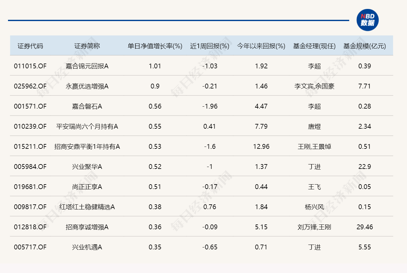Screen dimensions: 407x273
Task: Select code 001571.OF
Action: (x=30, y=106)
